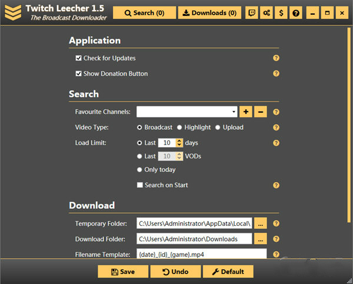This screenshot has width=353, height=284.
Task: Browse for Temporary Folder location
Action: pos(261,223)
